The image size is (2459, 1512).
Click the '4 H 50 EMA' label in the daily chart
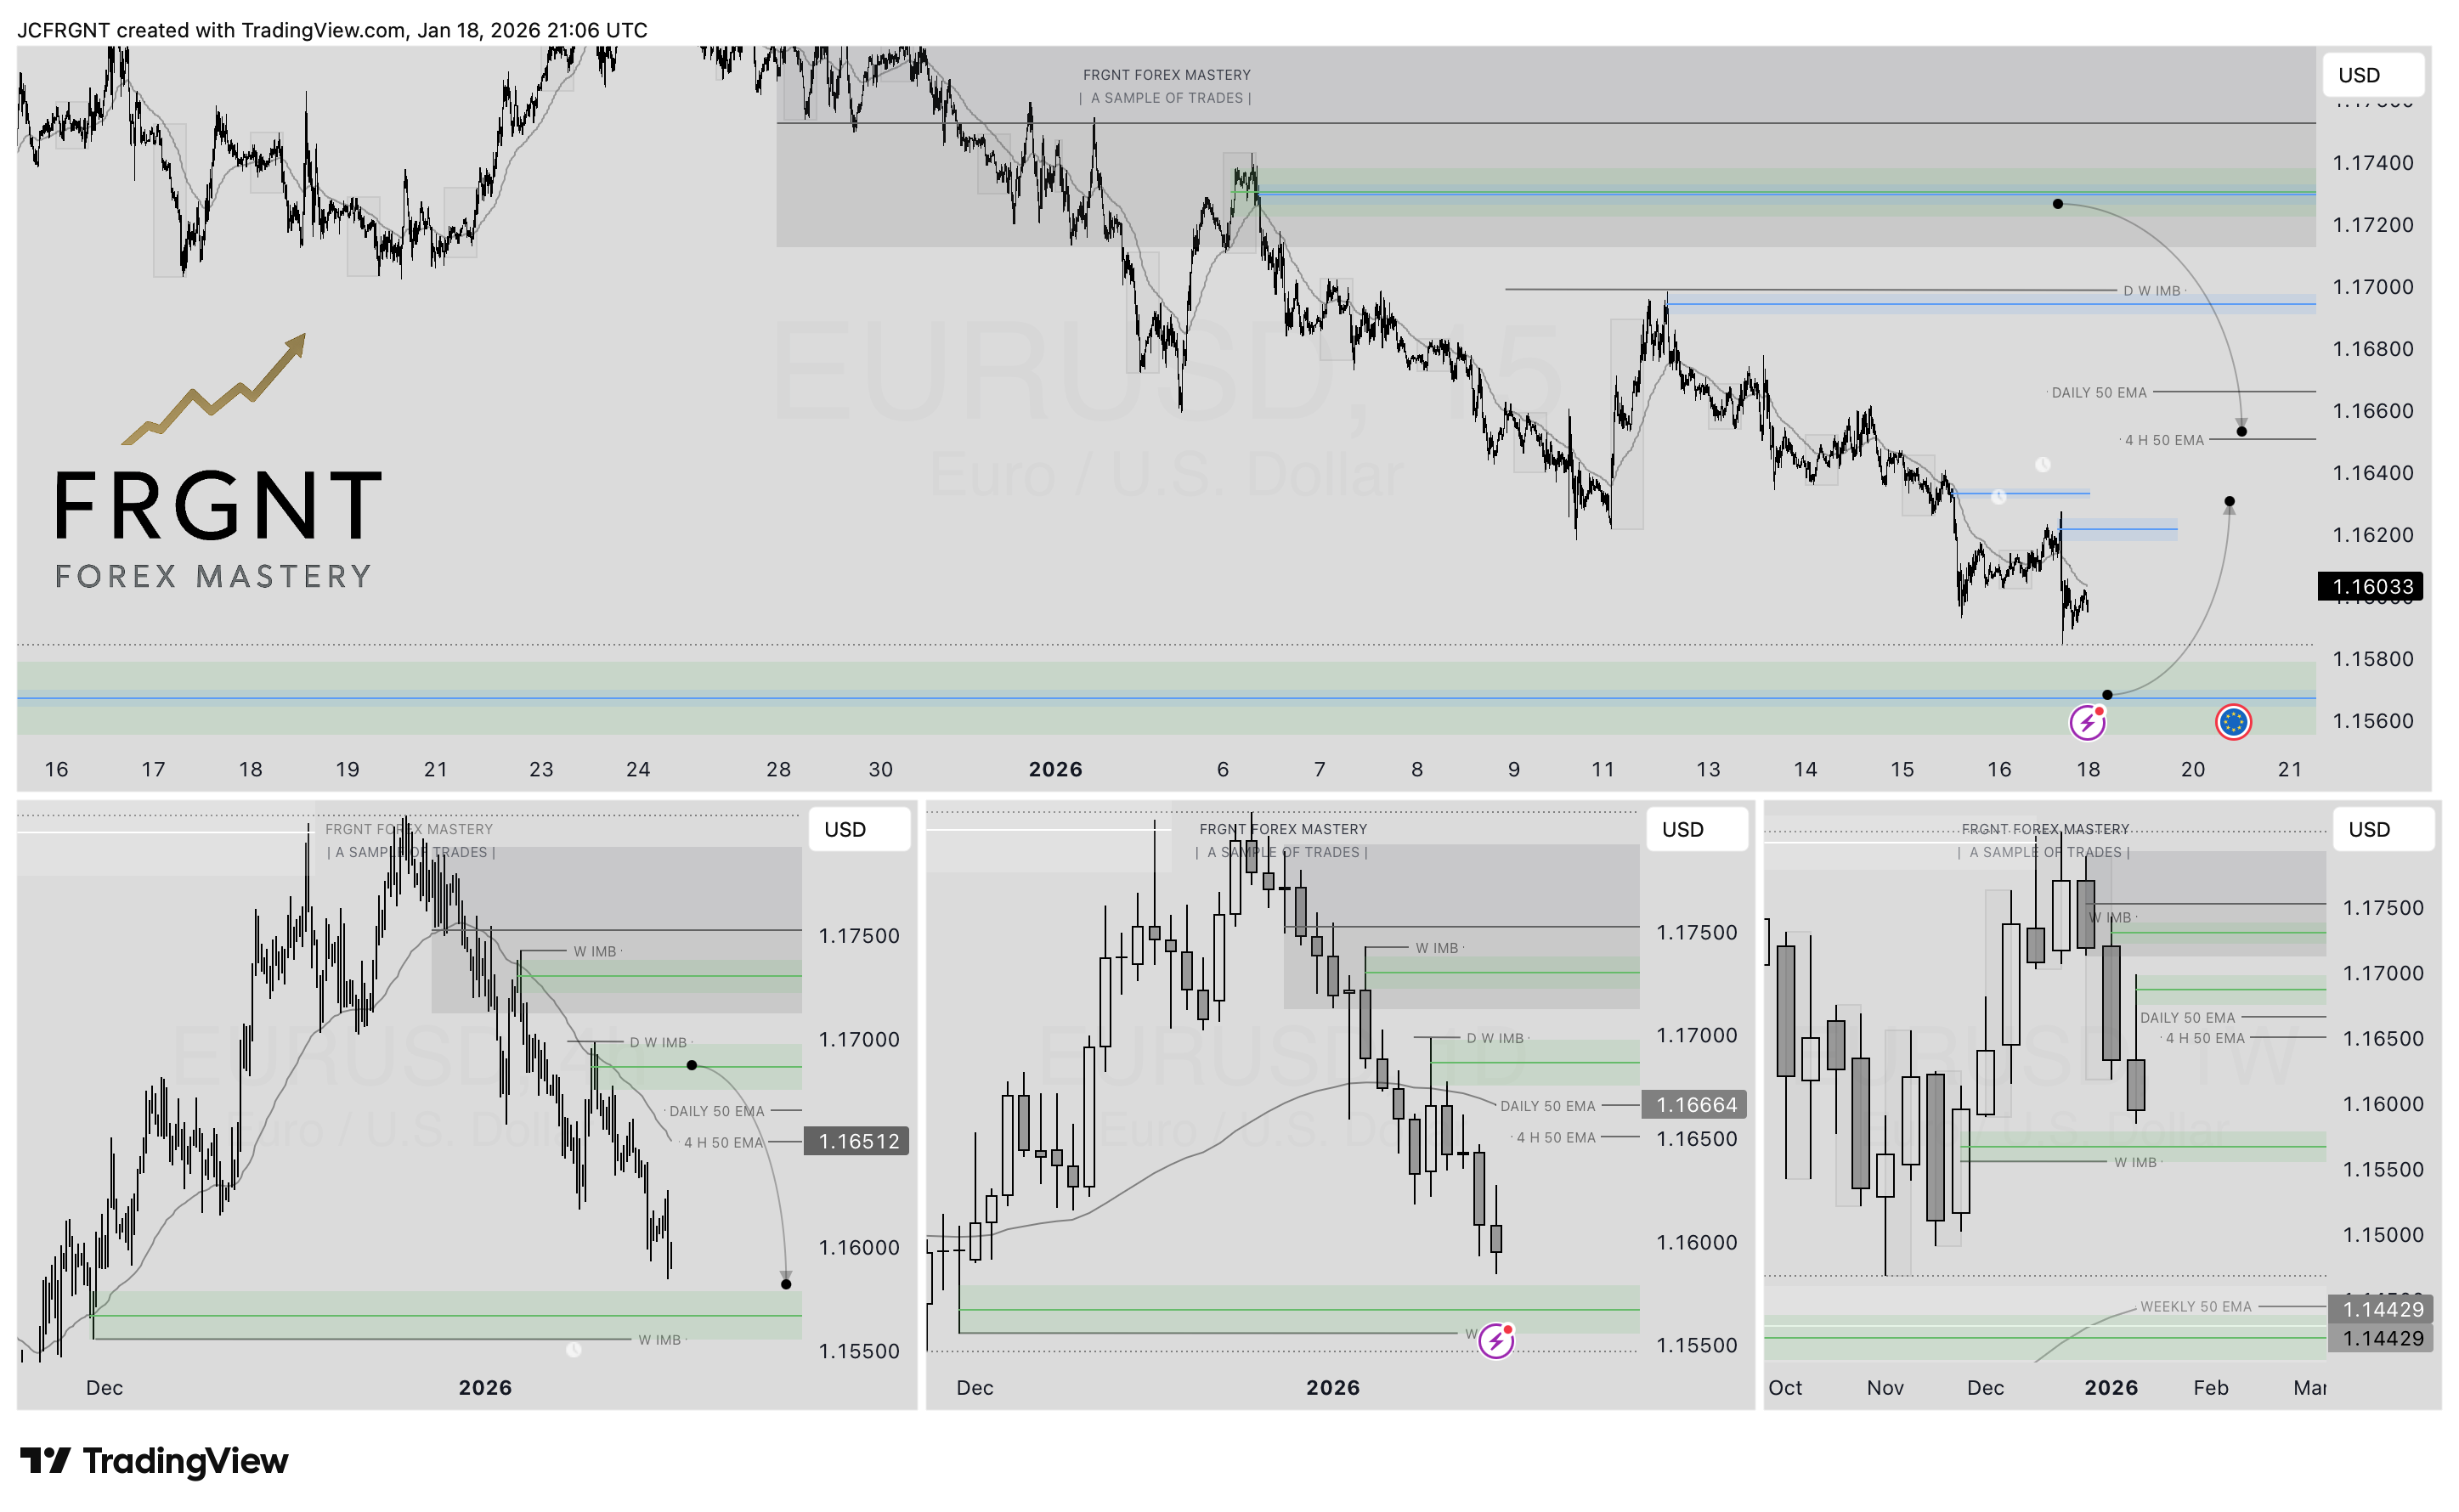tap(1555, 1137)
